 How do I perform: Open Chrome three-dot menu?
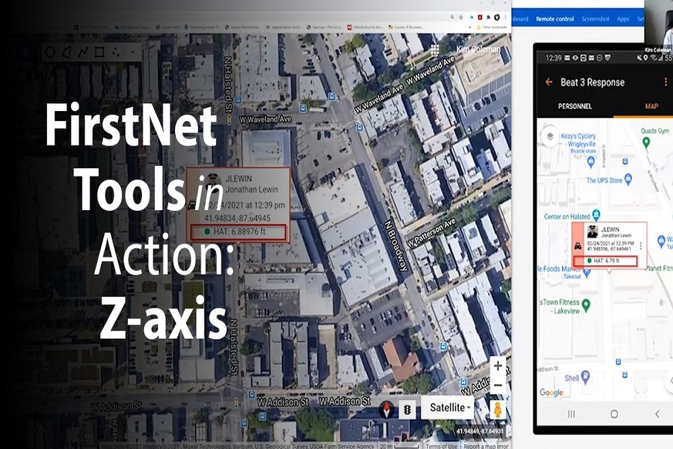click(505, 18)
